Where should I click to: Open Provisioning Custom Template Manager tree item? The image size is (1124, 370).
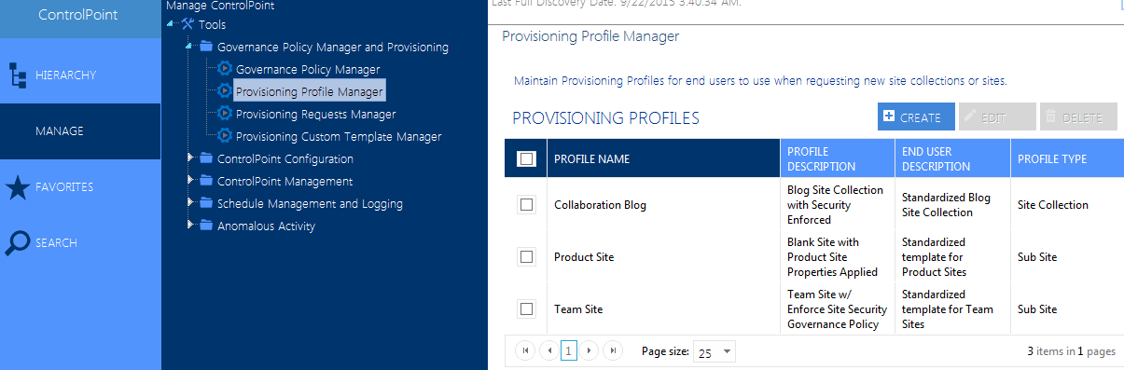coord(339,136)
